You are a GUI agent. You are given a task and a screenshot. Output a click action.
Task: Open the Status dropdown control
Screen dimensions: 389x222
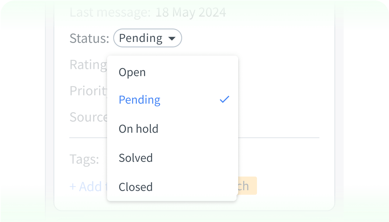[x=148, y=38]
